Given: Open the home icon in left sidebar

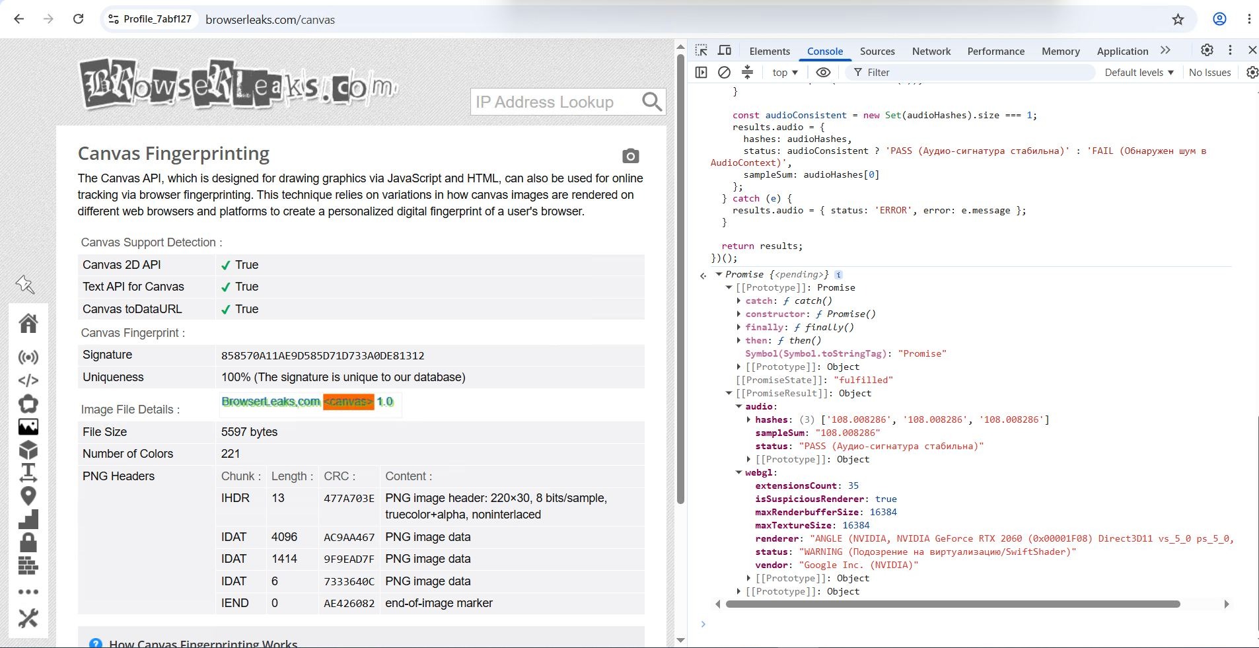Looking at the screenshot, I should tap(28, 323).
